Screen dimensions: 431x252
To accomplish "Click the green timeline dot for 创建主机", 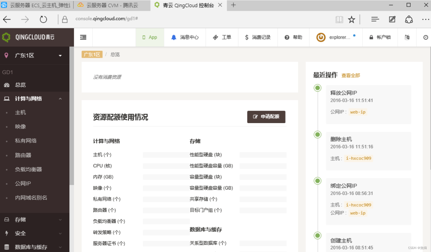I will tap(318, 235).
